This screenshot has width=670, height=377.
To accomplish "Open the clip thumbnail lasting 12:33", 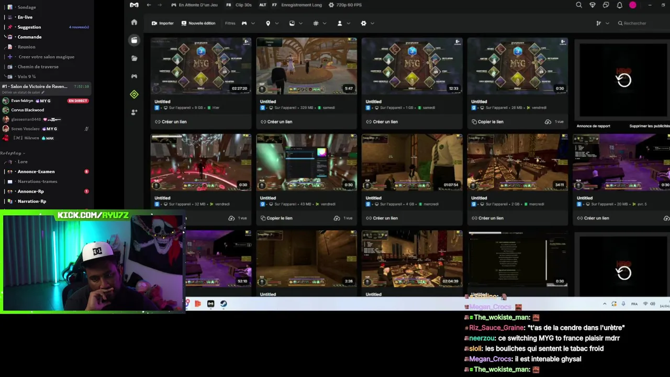I will [x=412, y=65].
